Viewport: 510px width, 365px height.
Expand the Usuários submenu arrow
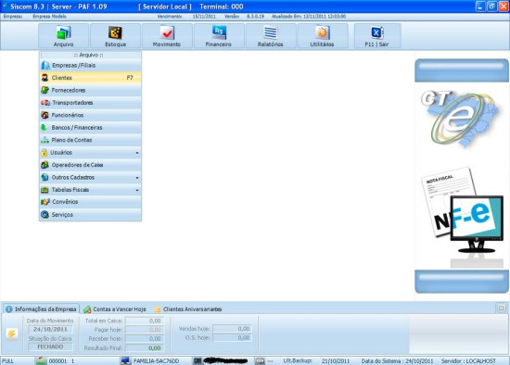tap(137, 153)
